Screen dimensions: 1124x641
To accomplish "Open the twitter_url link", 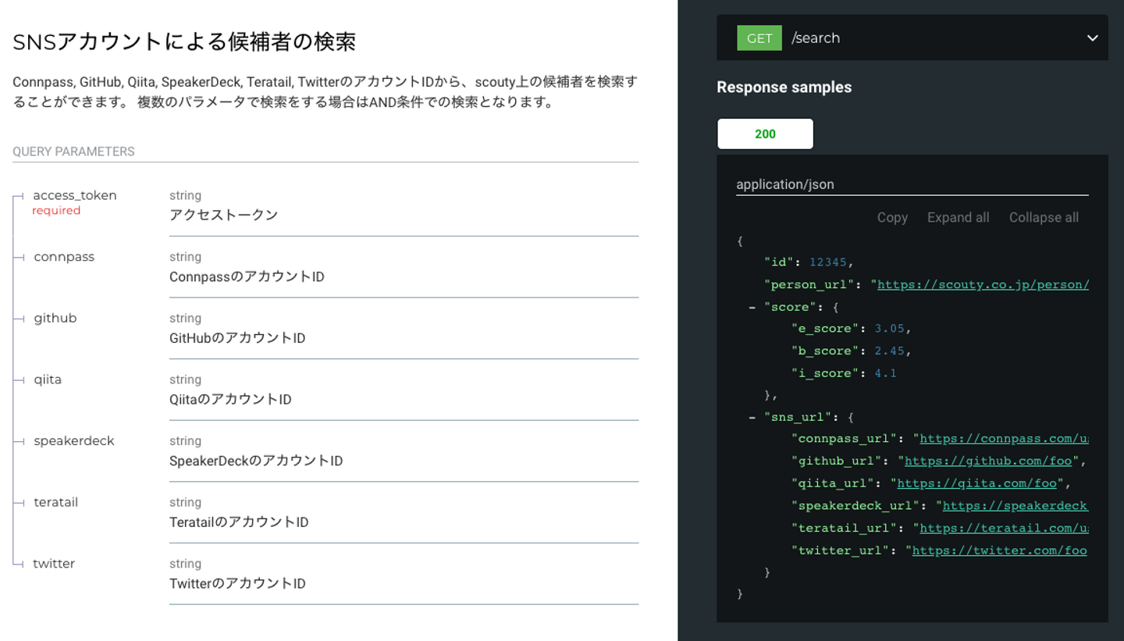I will [999, 550].
